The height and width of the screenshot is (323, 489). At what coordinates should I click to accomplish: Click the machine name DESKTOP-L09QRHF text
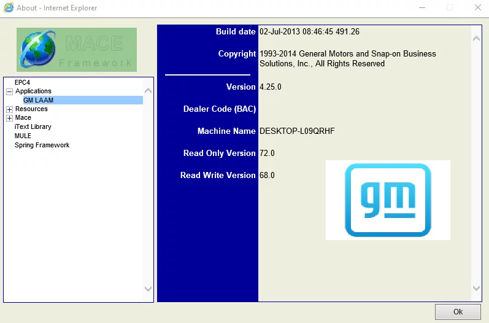[297, 131]
